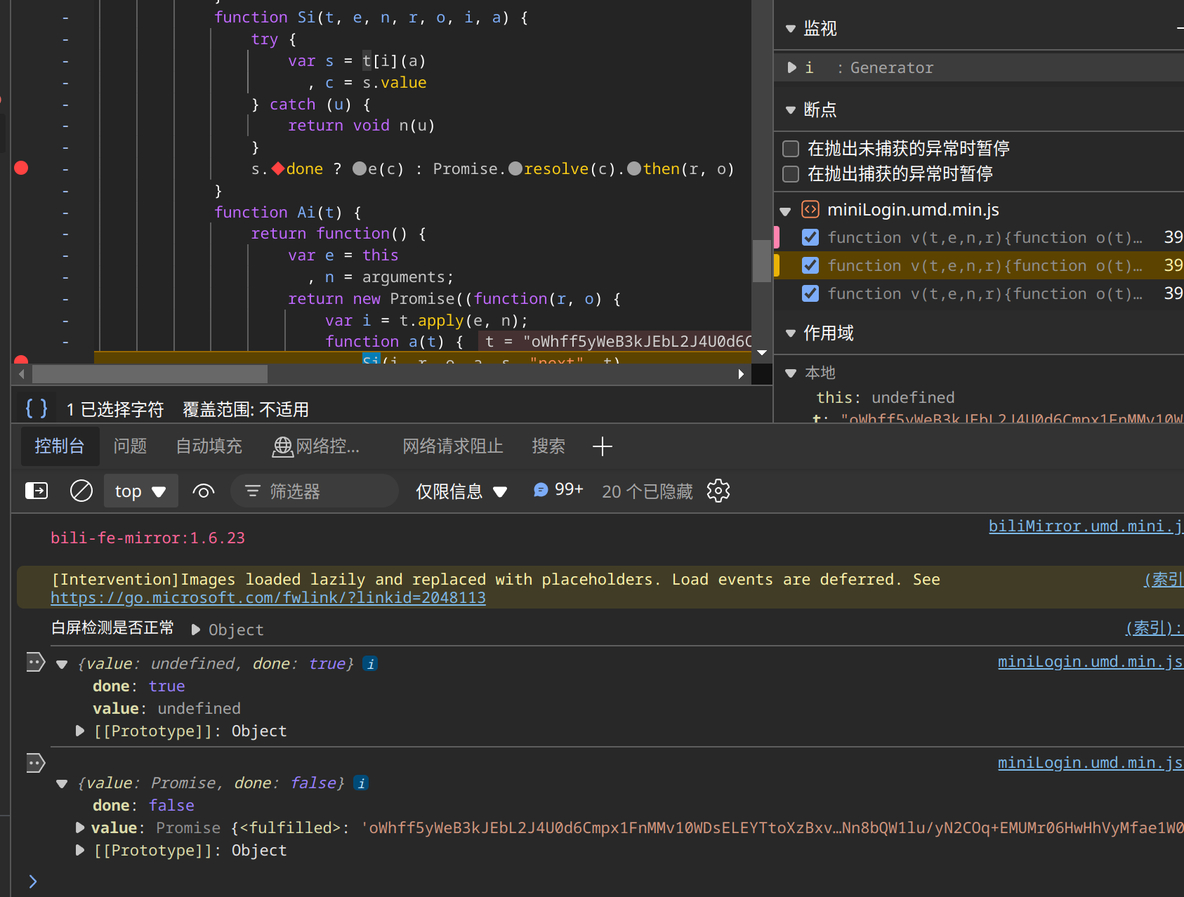The width and height of the screenshot is (1184, 897).
Task: Switch to the 问题 issues tab
Action: pyautogui.click(x=131, y=446)
